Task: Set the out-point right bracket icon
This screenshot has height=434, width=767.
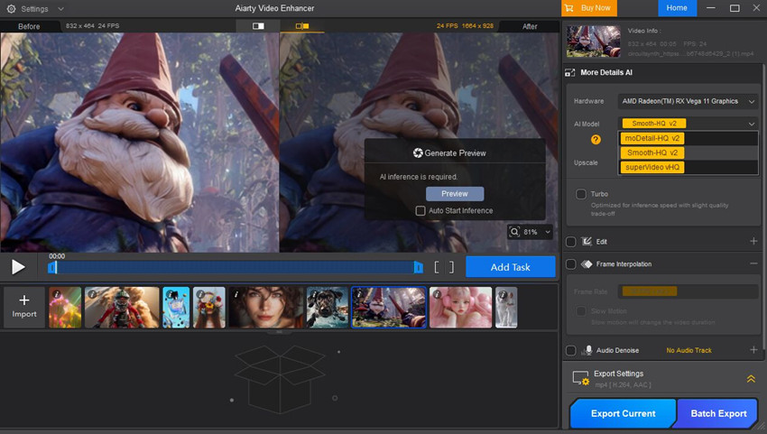Action: coord(451,267)
